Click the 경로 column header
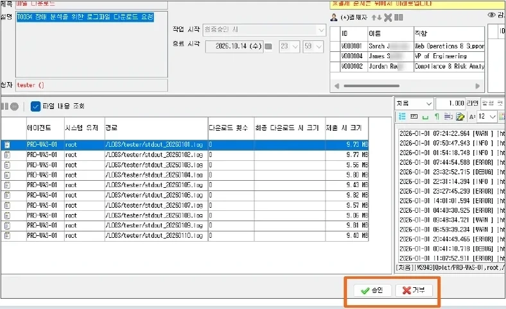506x309 pixels. coord(156,128)
